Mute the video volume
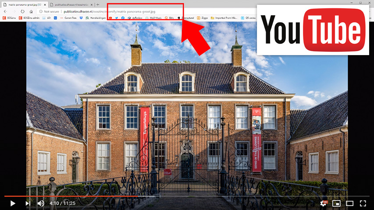The height and width of the screenshot is (210, 374). pyautogui.click(x=41, y=203)
